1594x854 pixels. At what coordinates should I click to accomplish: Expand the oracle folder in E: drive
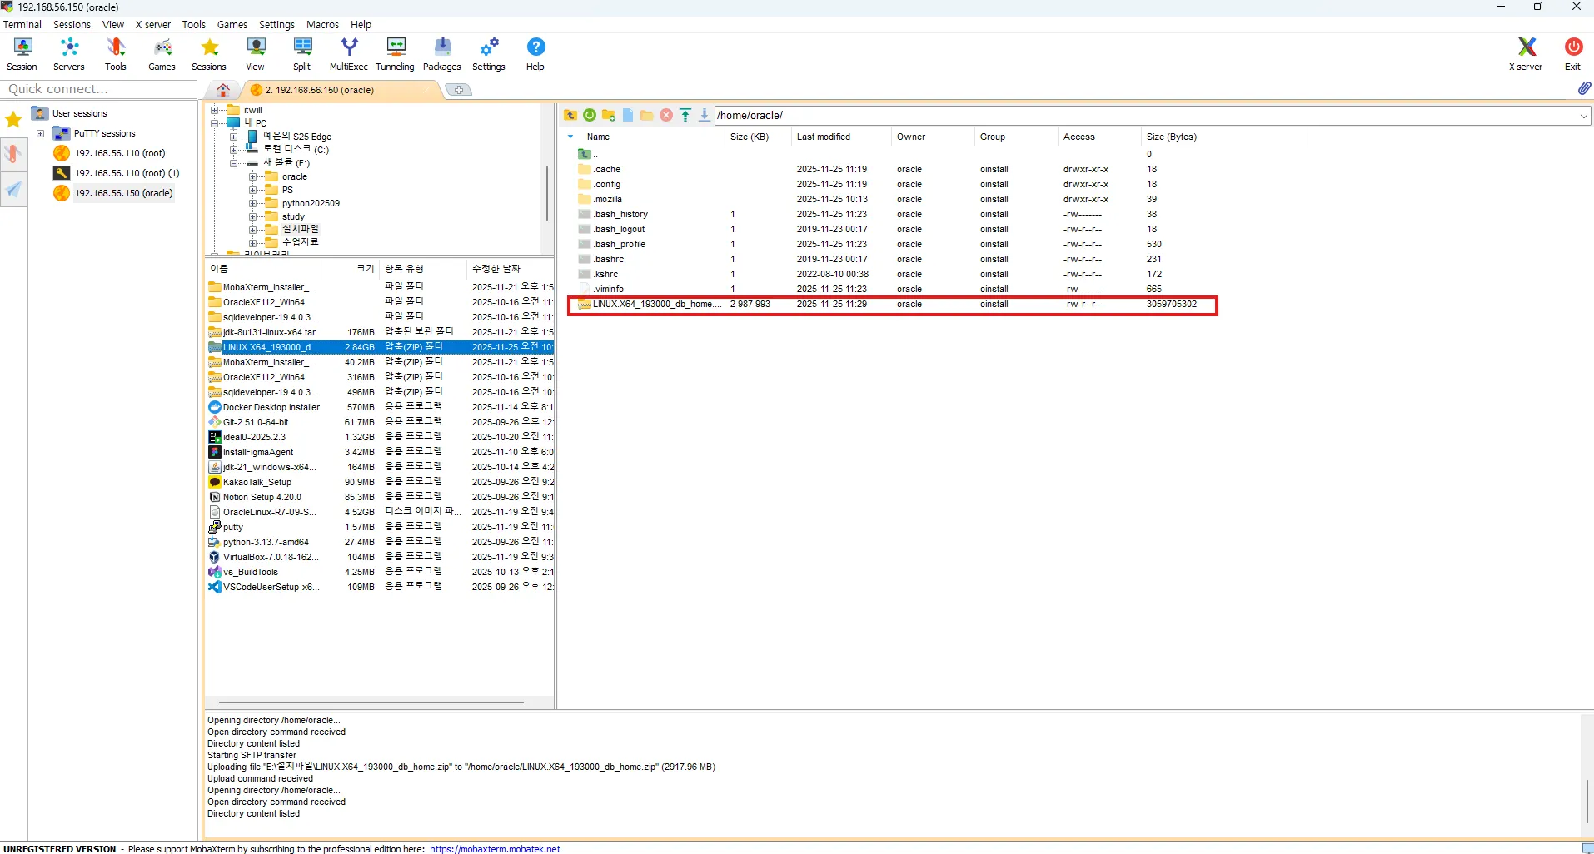point(253,176)
